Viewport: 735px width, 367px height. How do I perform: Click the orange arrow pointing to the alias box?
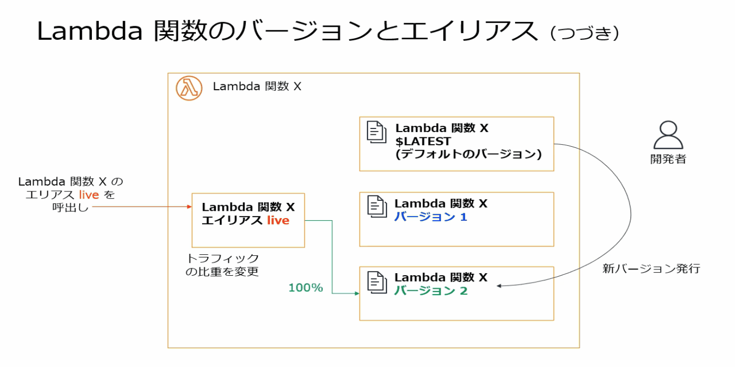142,207
